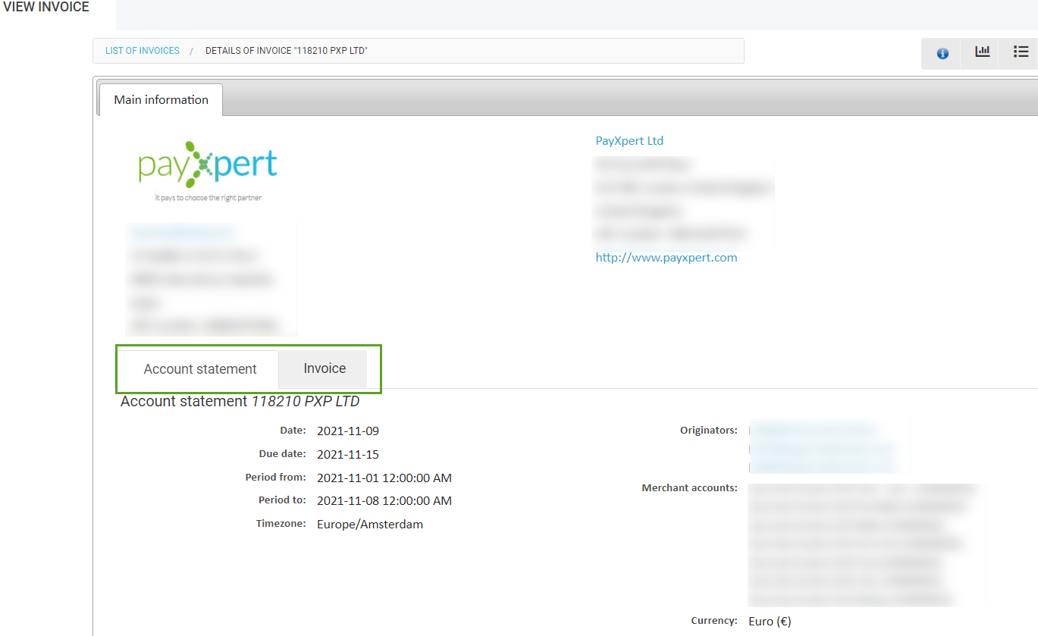The image size is (1038, 636).
Task: Click the list view icon
Action: coord(1021,52)
